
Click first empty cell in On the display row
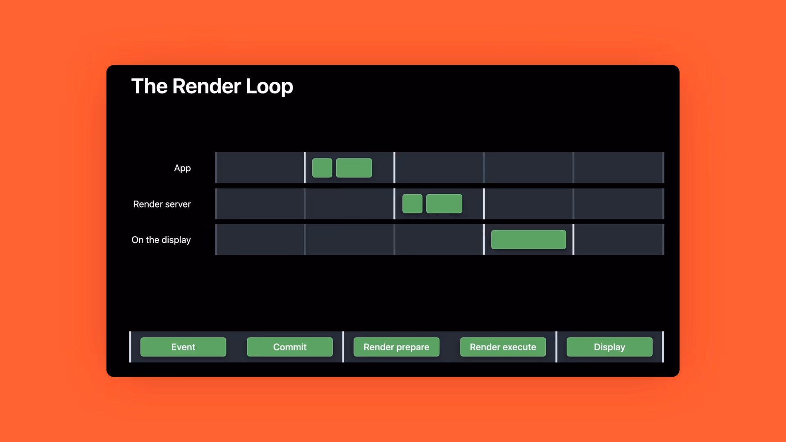coord(260,239)
